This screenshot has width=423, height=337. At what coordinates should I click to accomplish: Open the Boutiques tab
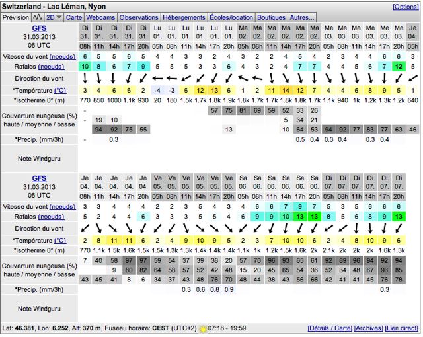click(272, 17)
